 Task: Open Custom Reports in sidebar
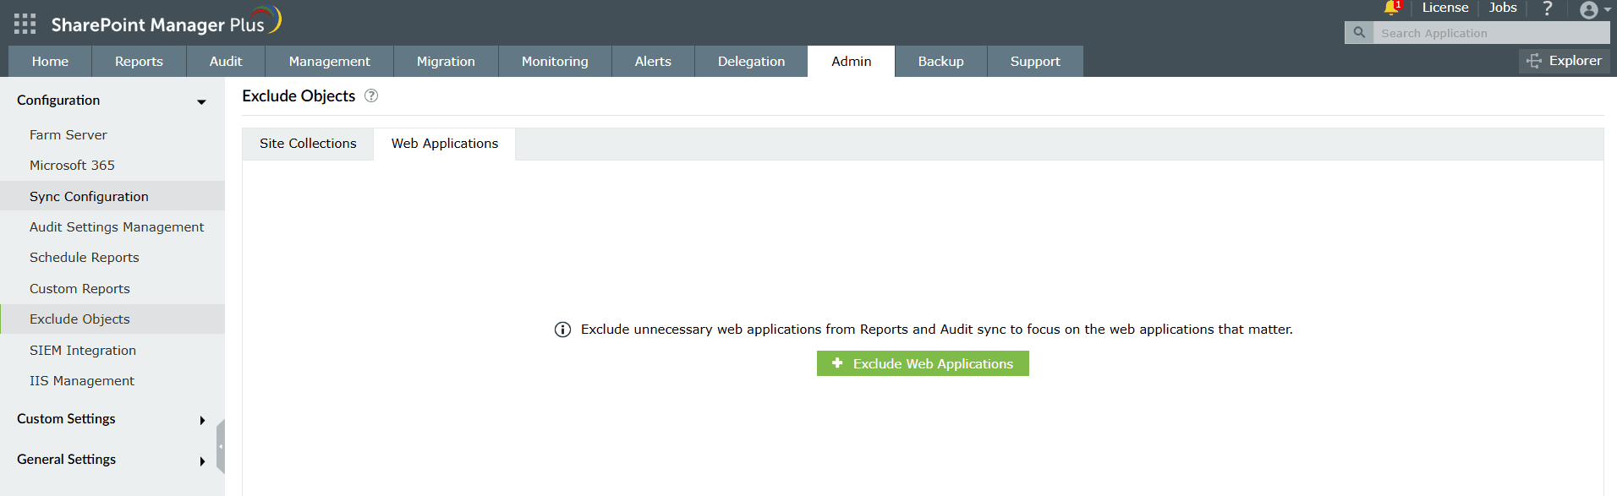coord(112,289)
